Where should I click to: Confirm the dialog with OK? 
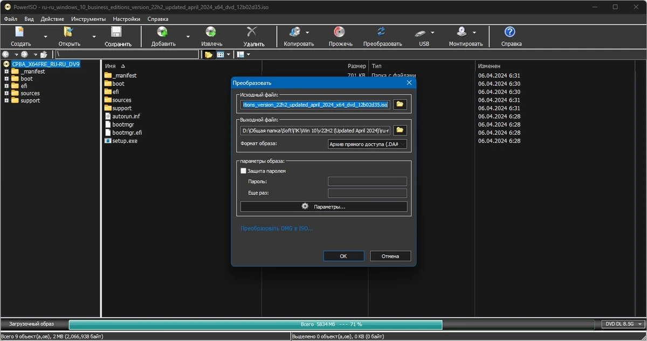[343, 256]
